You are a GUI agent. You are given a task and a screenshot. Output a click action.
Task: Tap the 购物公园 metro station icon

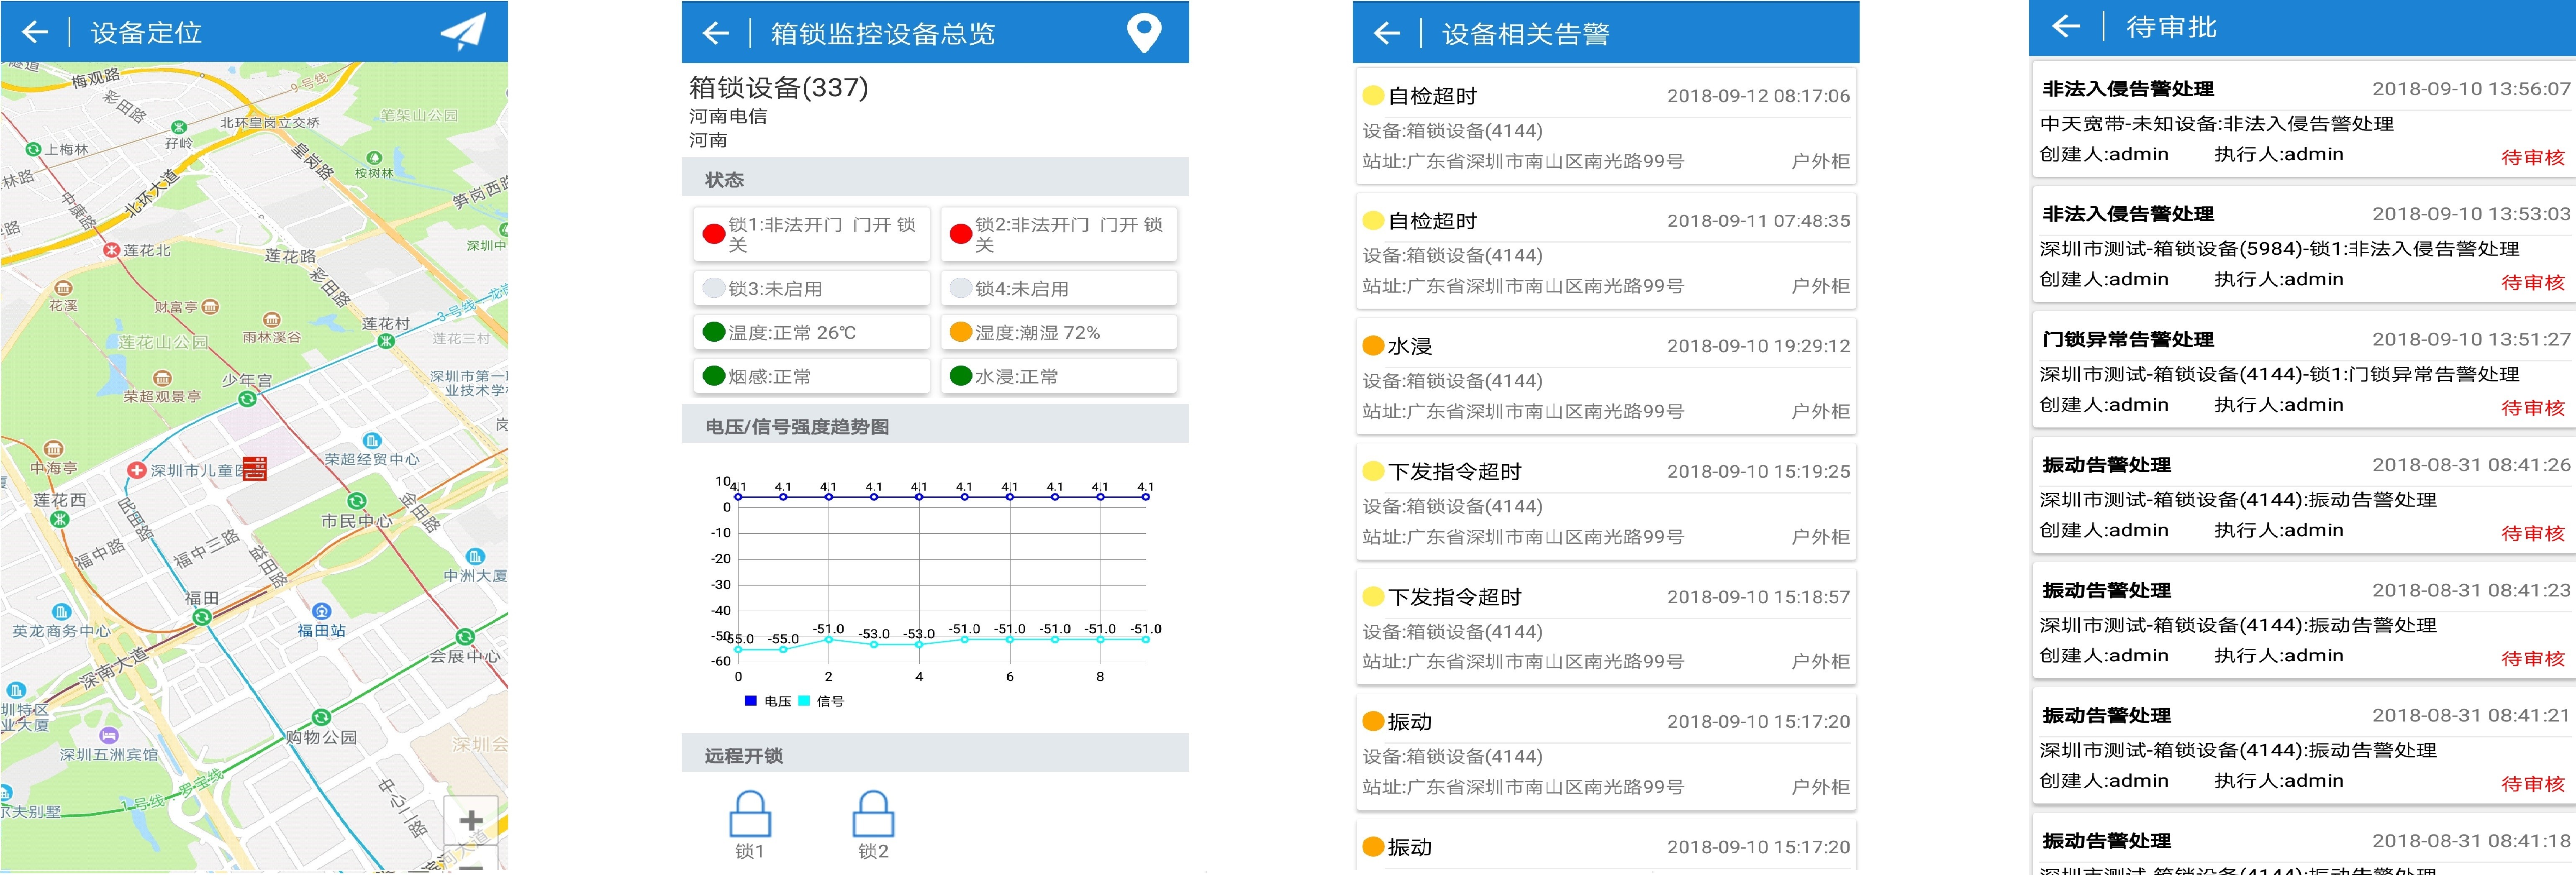click(x=321, y=717)
